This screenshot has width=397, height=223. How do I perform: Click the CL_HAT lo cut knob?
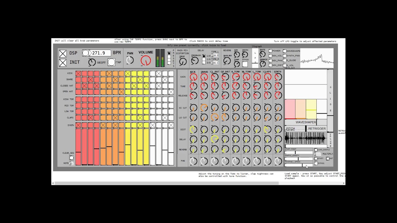(x=215, y=117)
